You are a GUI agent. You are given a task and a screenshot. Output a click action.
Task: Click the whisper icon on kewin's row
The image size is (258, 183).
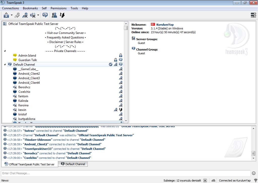click(121, 109)
